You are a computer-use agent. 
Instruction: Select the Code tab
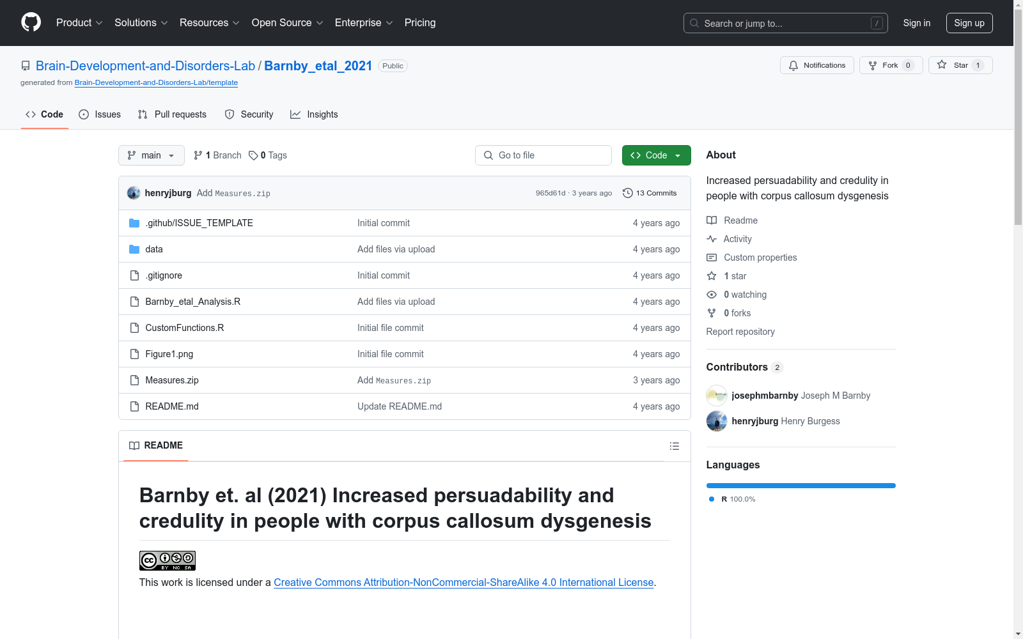tap(45, 114)
